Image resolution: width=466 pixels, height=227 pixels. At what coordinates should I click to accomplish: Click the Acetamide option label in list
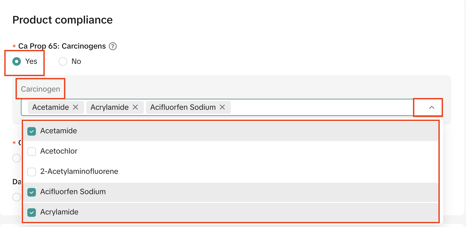[59, 131]
